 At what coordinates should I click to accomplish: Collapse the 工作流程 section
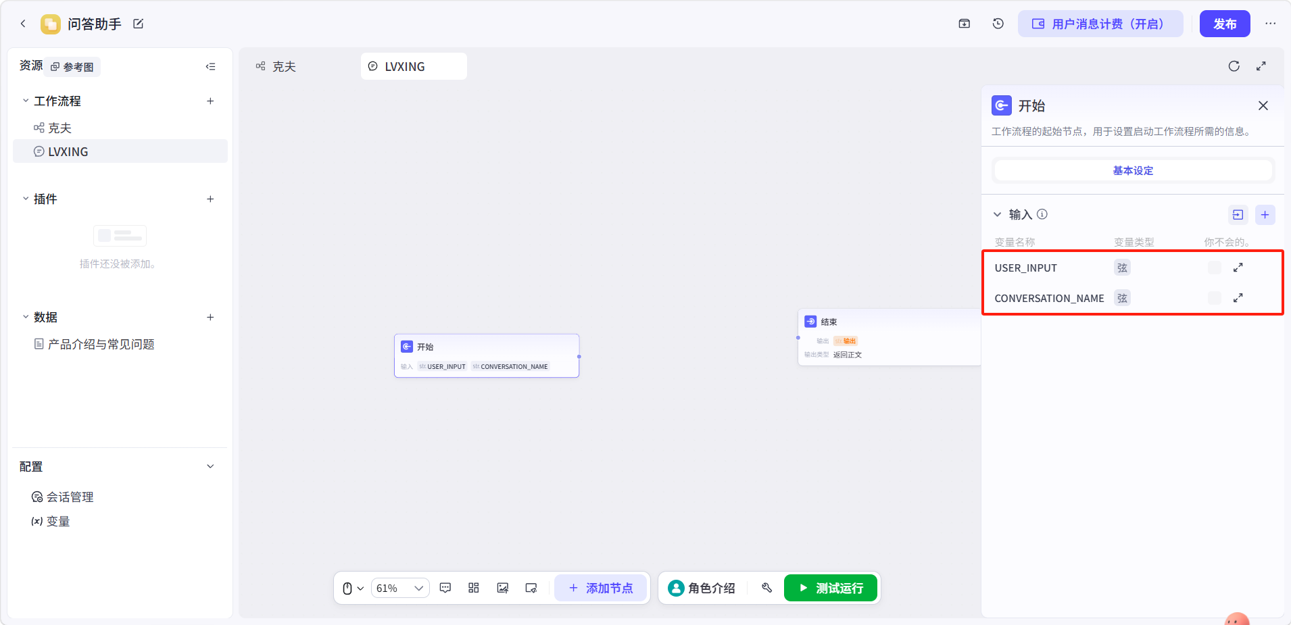26,101
